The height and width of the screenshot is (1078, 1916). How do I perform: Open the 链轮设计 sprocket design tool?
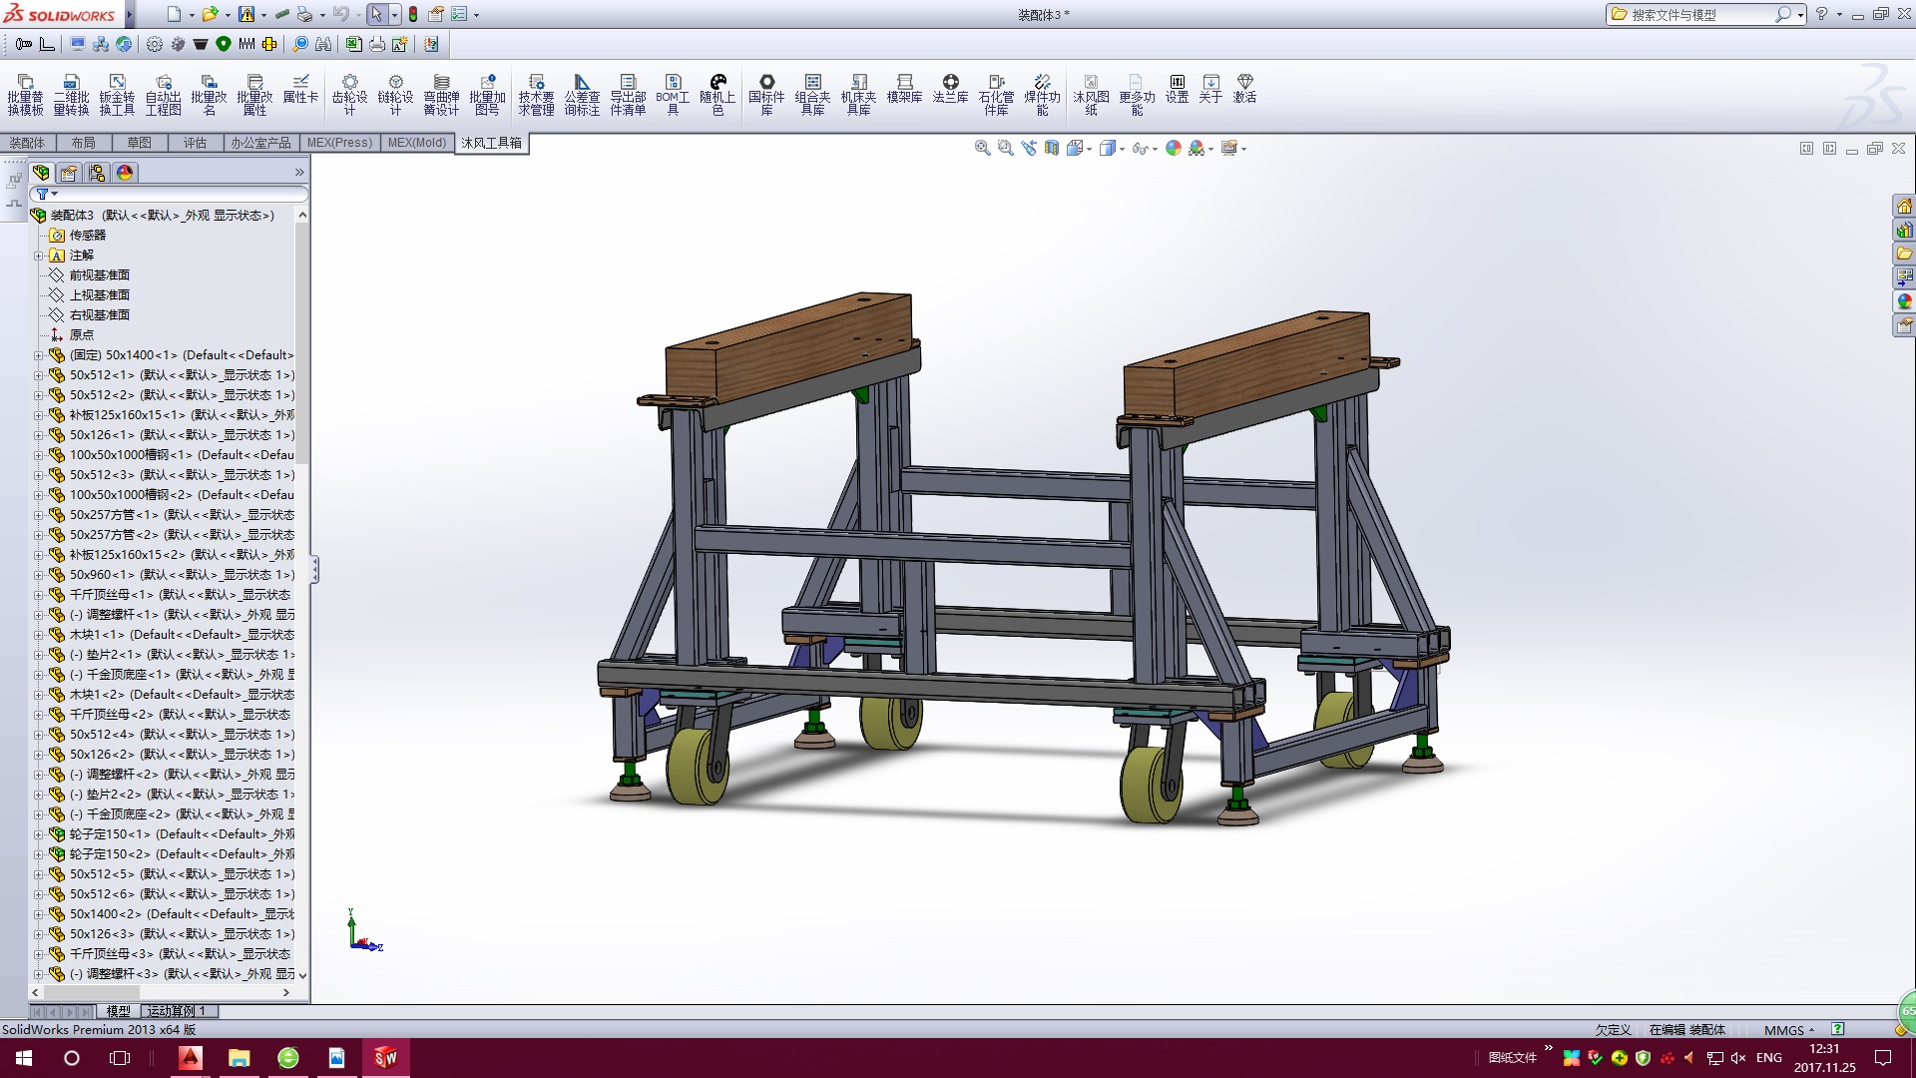point(395,95)
